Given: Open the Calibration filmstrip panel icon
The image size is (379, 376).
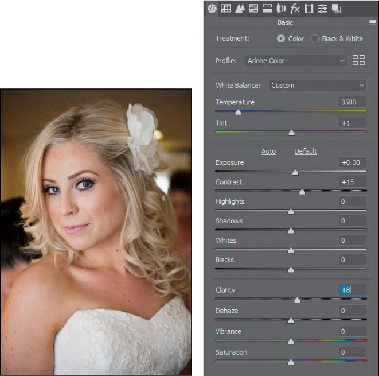Looking at the screenshot, I should [309, 9].
